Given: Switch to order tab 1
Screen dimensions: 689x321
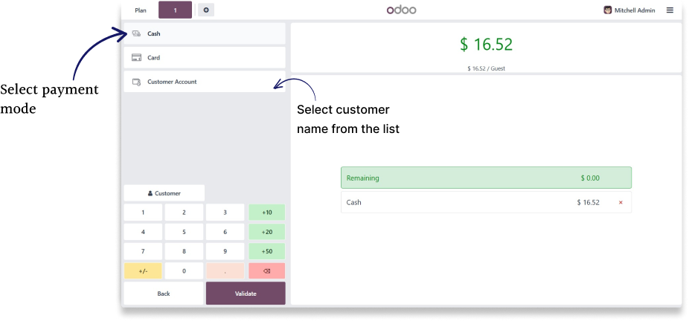Looking at the screenshot, I should click(175, 10).
